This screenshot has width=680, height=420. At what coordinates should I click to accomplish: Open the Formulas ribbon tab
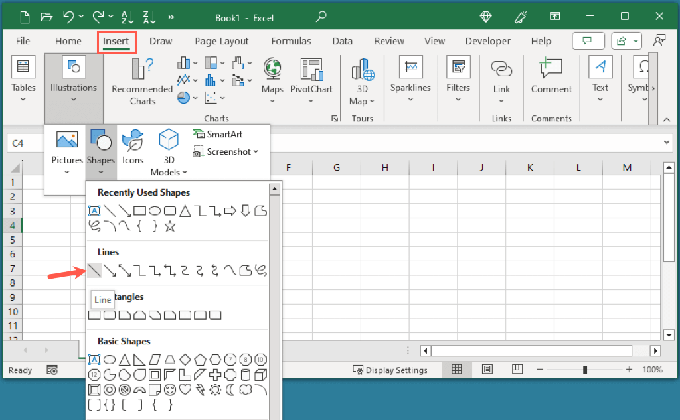tap(291, 41)
